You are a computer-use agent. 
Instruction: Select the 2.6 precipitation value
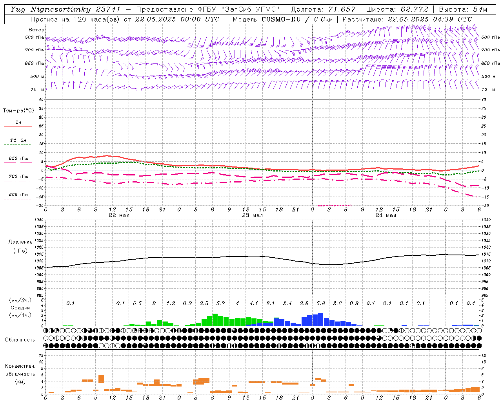pyautogui.click(x=337, y=303)
